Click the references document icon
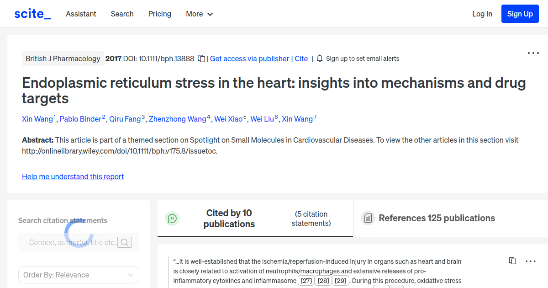The height and width of the screenshot is (288, 548). click(x=368, y=218)
